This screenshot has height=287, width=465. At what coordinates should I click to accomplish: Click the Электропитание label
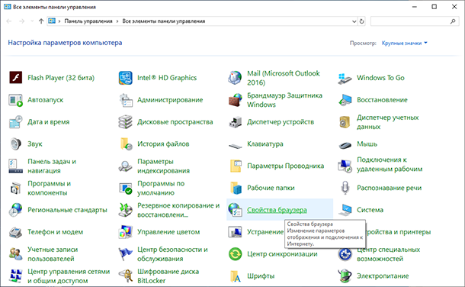[383, 276]
